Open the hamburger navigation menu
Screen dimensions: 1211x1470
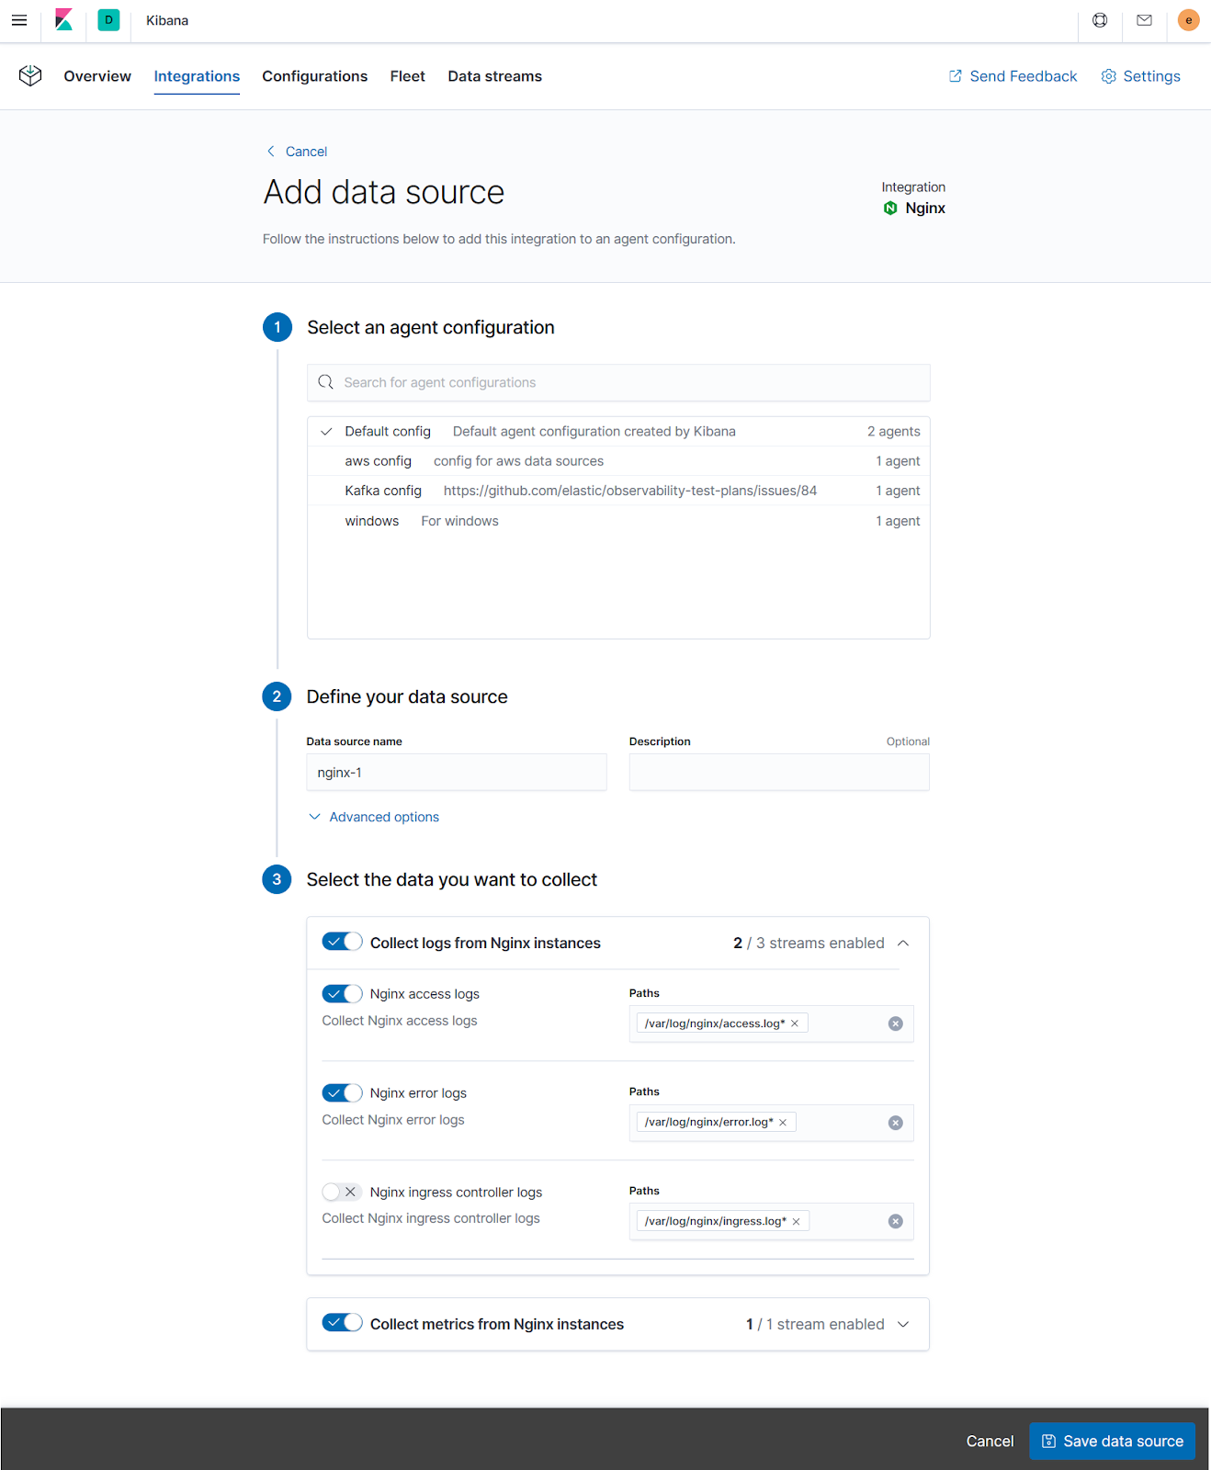19,20
